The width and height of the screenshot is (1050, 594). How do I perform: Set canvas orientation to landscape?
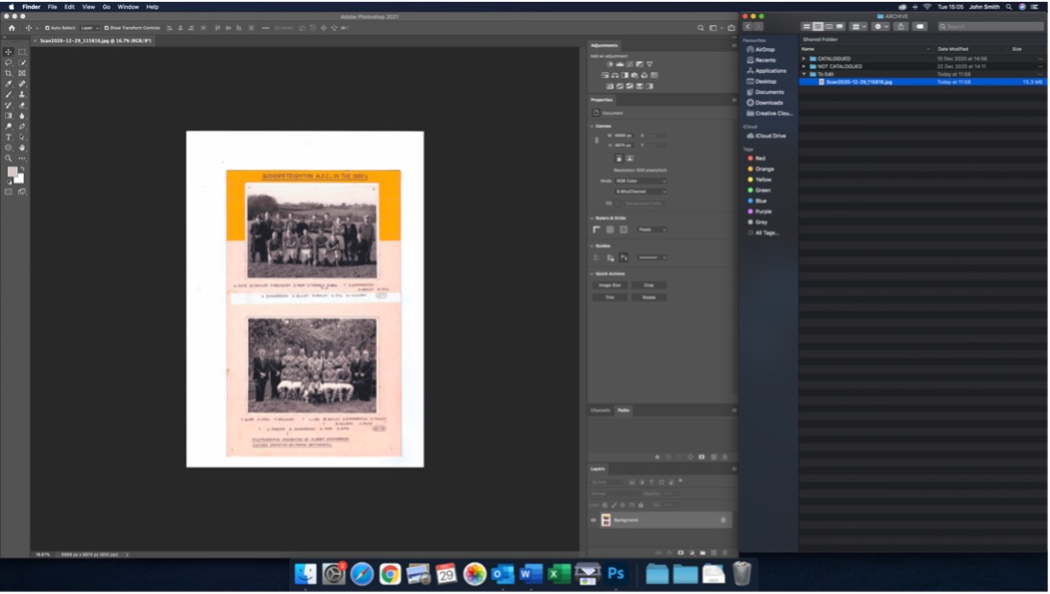click(x=629, y=159)
